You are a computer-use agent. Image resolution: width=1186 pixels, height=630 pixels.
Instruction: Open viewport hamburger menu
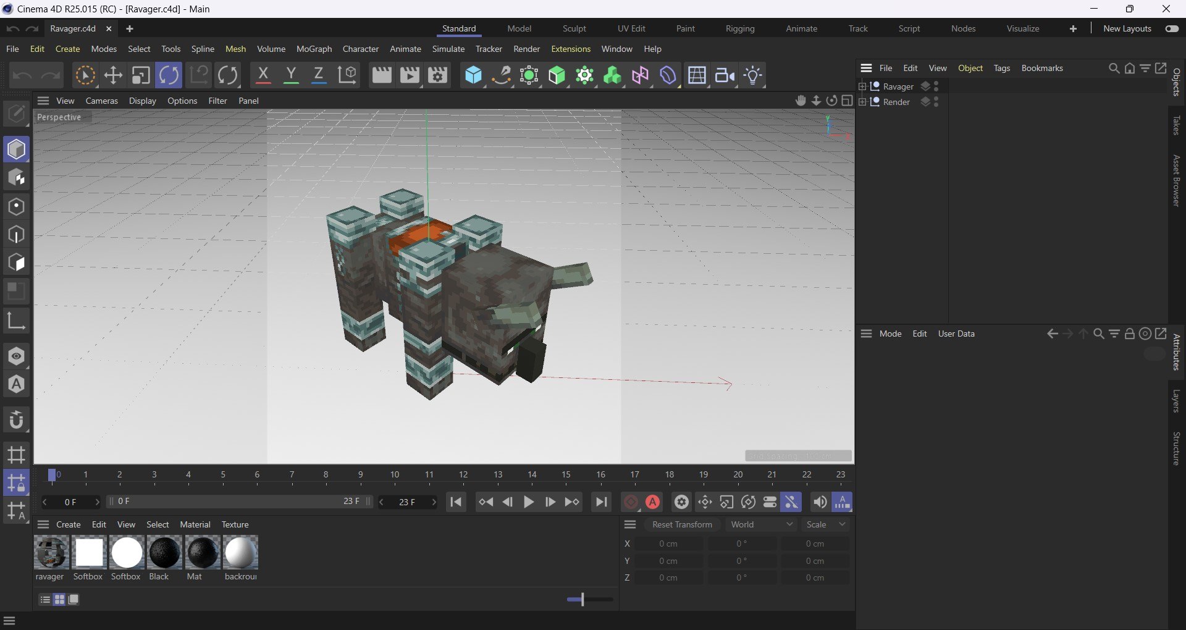click(43, 101)
